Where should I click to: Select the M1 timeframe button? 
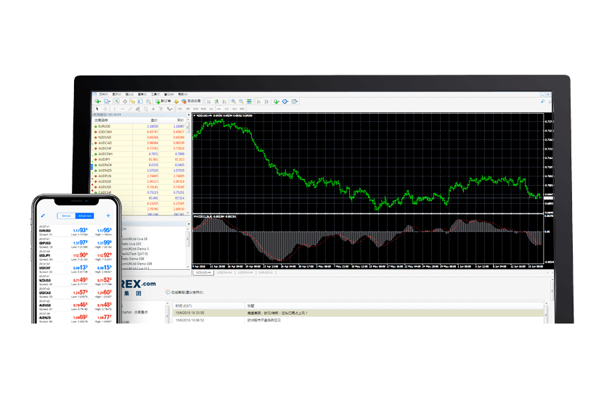(x=180, y=109)
